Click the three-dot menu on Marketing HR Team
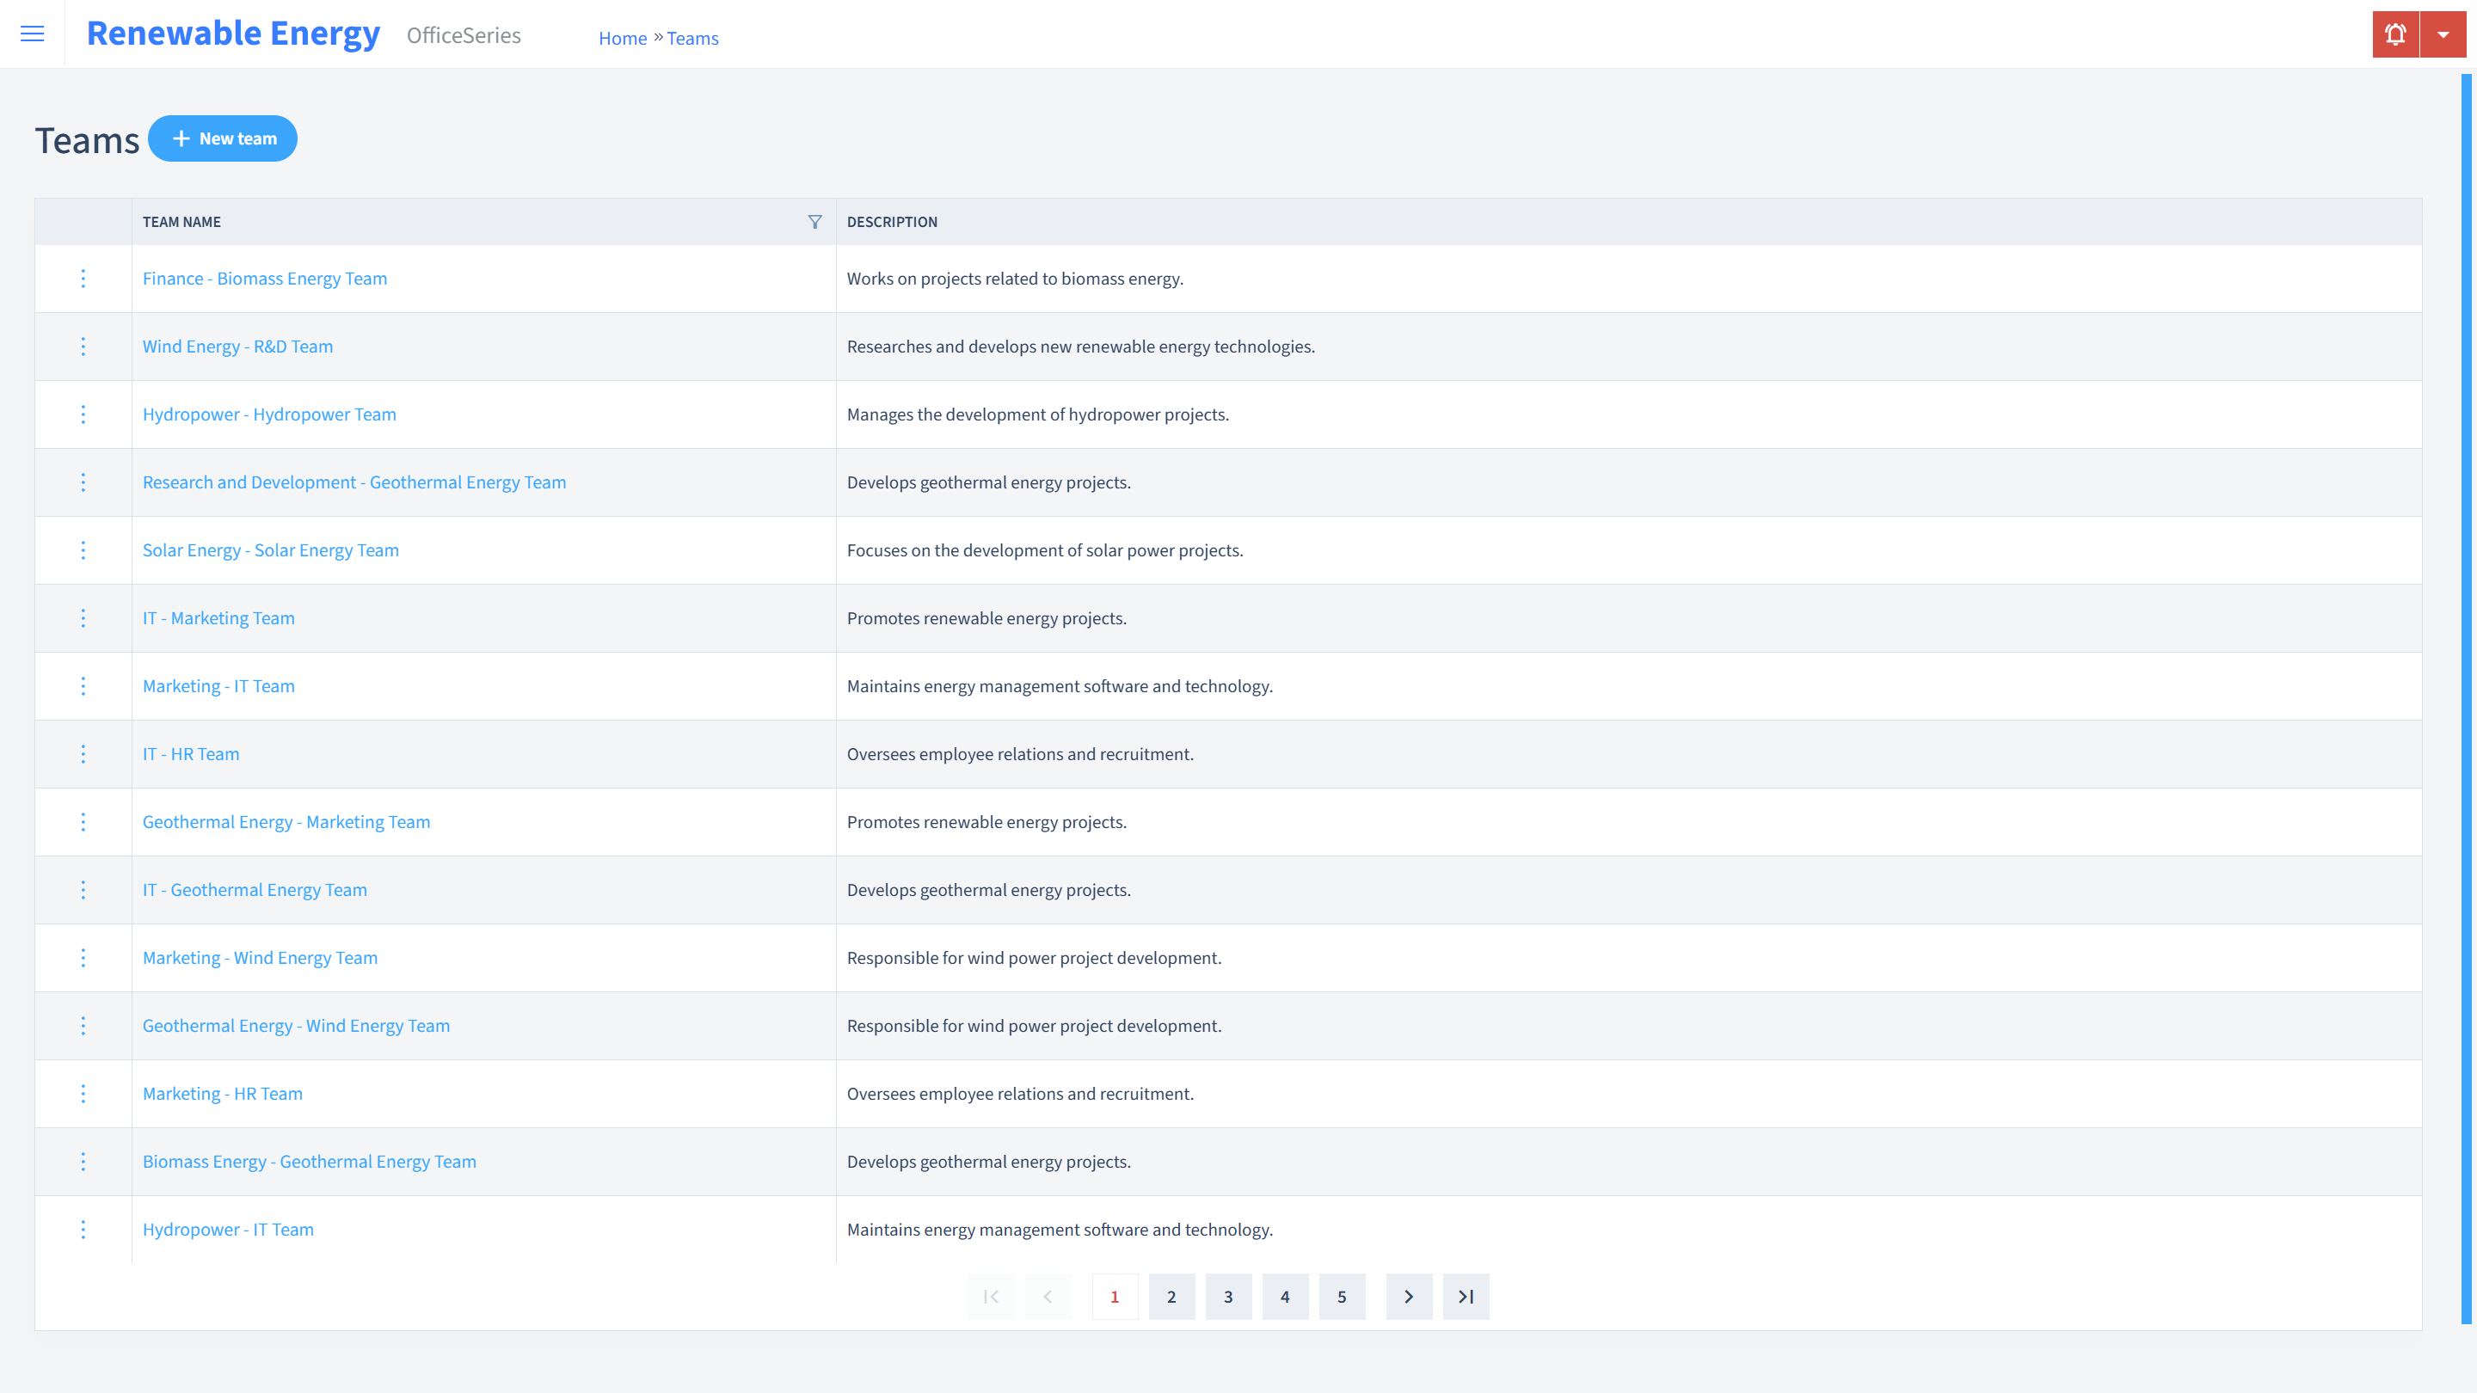Image resolution: width=2477 pixels, height=1393 pixels. point(82,1094)
